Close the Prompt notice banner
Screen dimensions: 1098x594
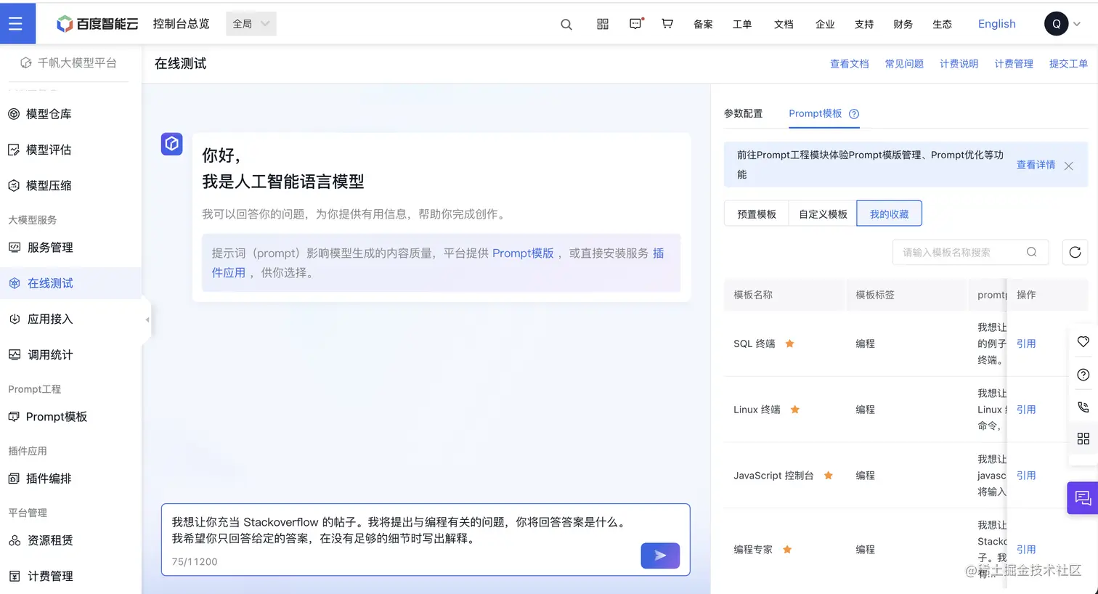pos(1068,166)
